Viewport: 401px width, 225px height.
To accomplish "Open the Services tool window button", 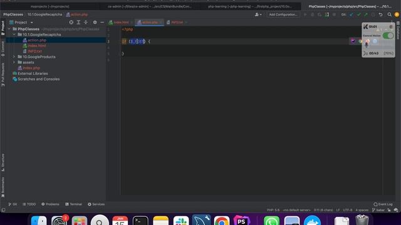I will click(x=96, y=204).
